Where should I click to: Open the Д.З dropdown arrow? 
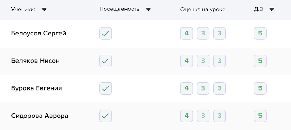(272, 9)
